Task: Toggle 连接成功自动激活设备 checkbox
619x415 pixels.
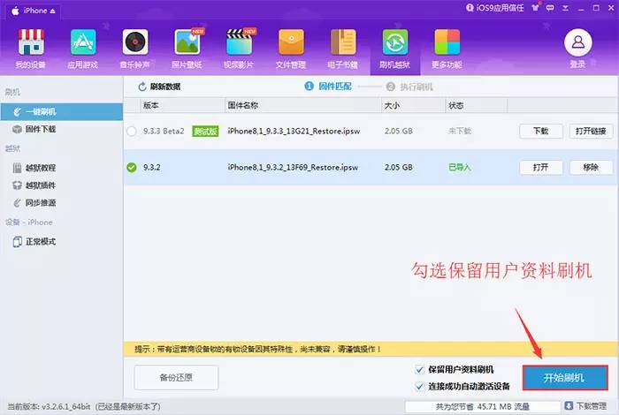Action: 419,386
